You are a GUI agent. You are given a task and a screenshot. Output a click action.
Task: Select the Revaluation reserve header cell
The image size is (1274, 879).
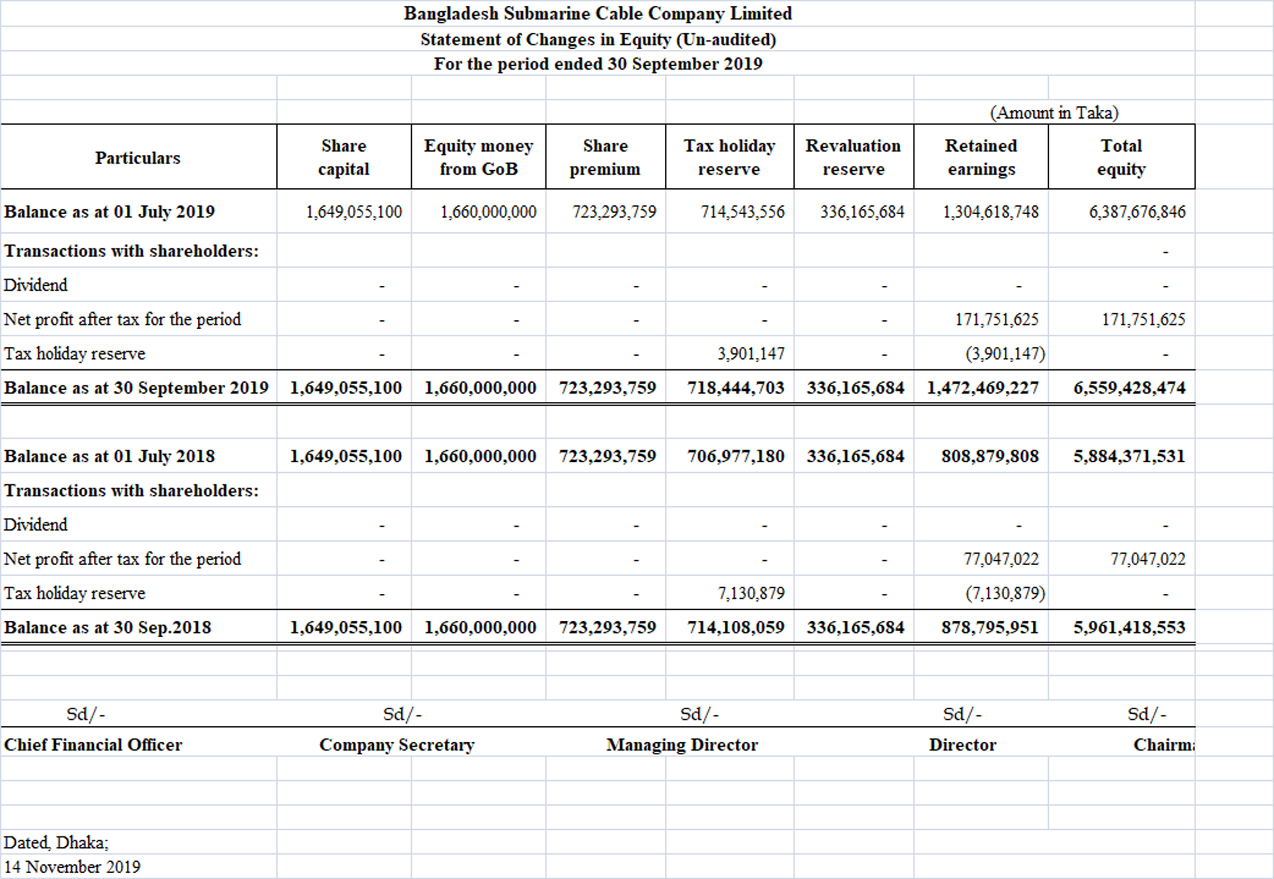[x=853, y=157]
